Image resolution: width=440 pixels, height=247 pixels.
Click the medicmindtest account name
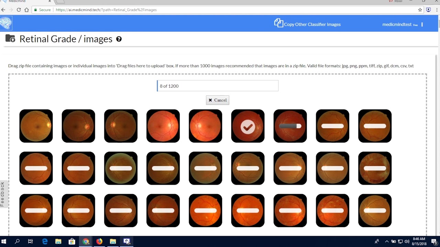(397, 24)
